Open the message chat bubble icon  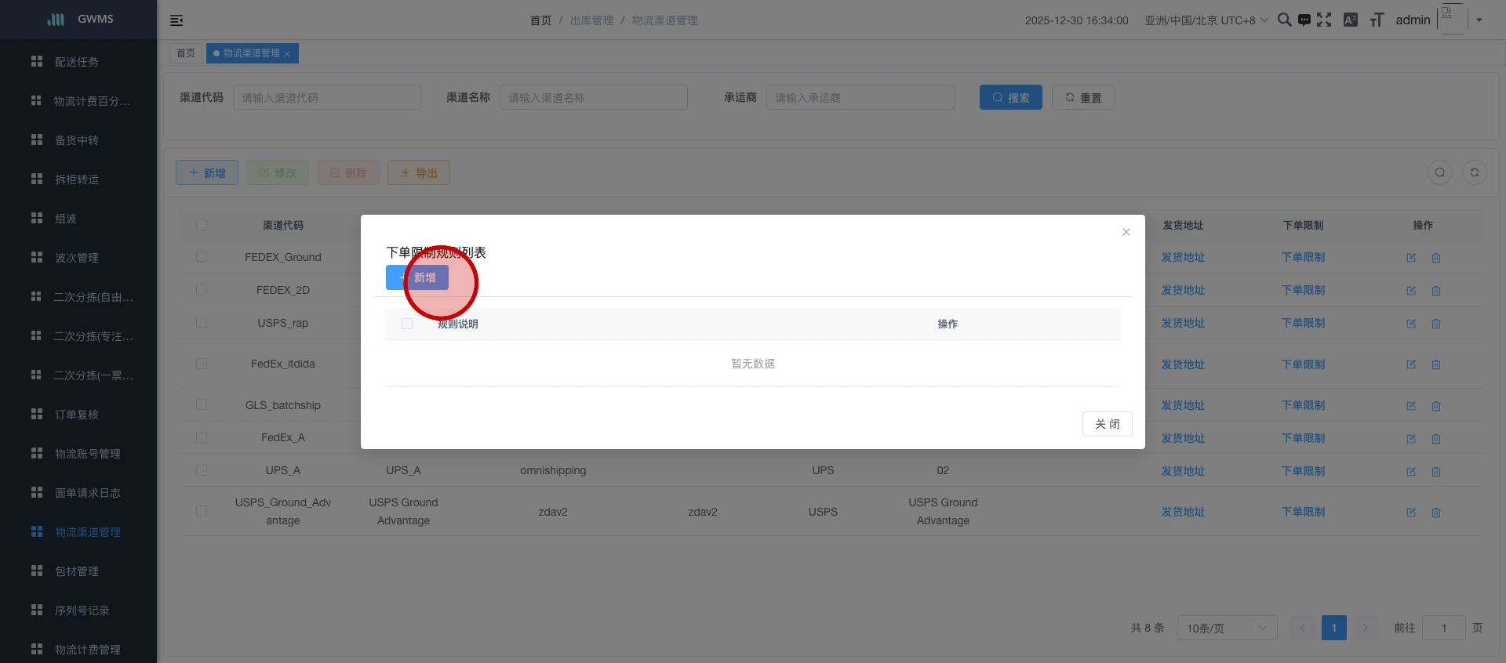(x=1304, y=20)
